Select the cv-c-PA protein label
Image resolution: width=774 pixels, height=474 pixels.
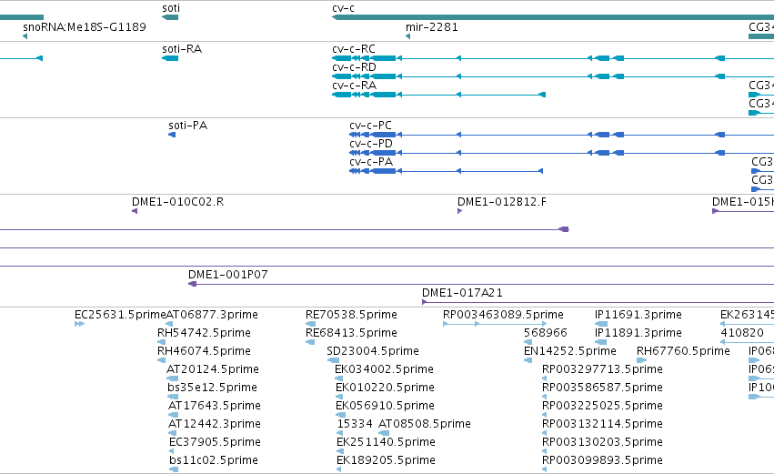[371, 162]
